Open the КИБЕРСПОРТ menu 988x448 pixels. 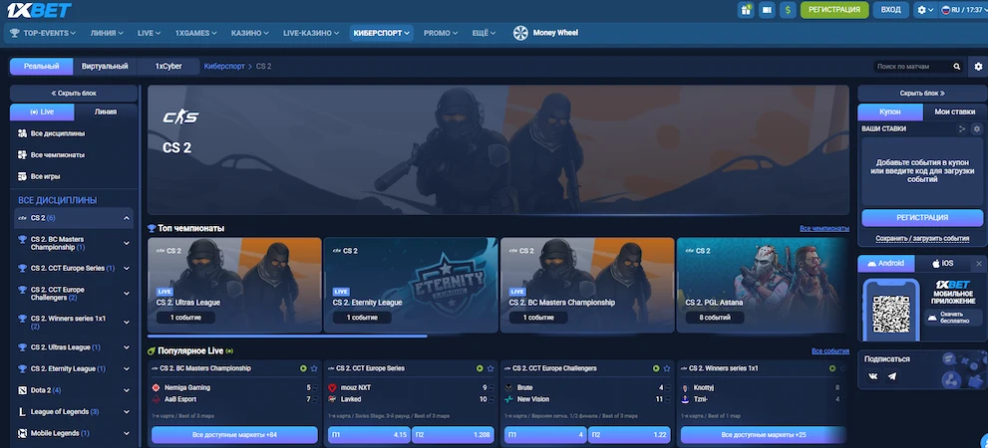coord(381,33)
